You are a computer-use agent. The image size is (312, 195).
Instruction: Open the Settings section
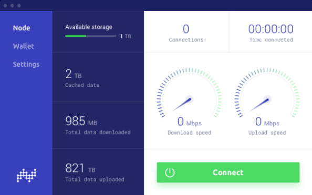[x=26, y=64]
